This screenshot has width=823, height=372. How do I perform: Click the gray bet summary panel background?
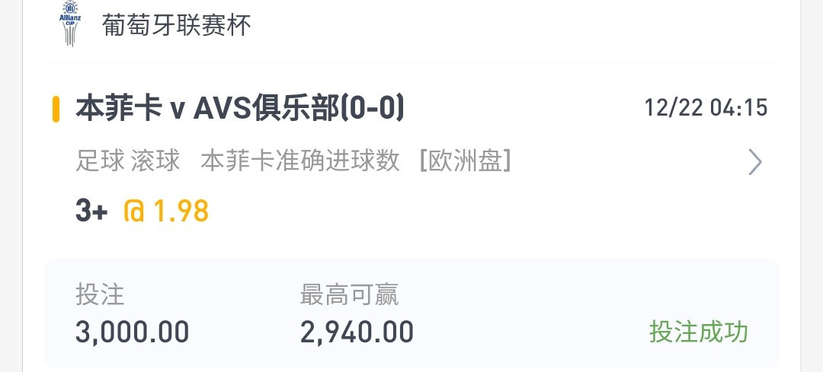[x=411, y=313]
